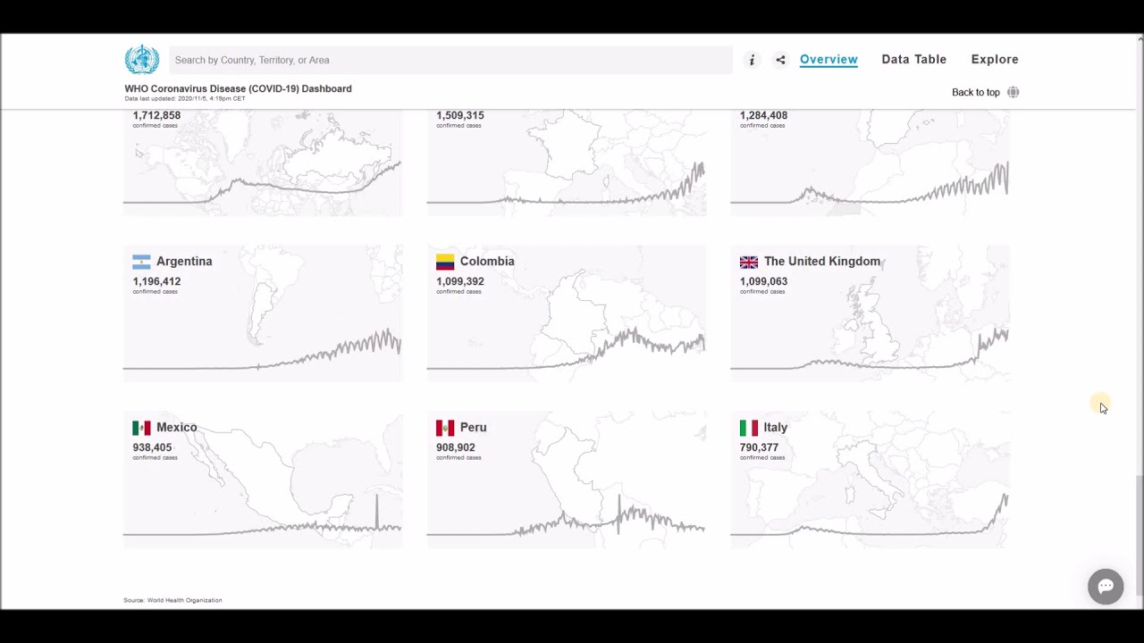1144x643 pixels.
Task: Click the WHO logo icon
Action: 141,60
